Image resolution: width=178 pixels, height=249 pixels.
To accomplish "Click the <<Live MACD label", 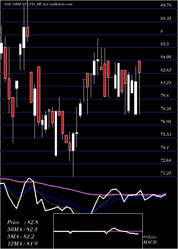I will point(150,239).
